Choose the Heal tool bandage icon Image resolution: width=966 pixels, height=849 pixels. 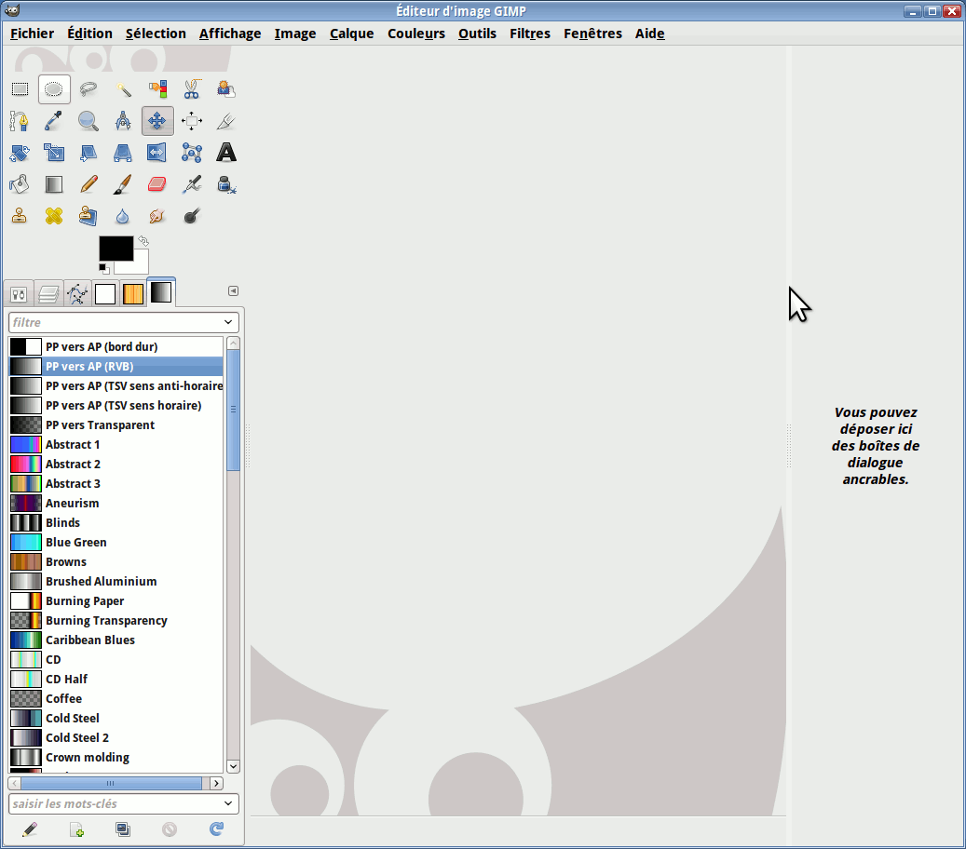click(x=54, y=216)
